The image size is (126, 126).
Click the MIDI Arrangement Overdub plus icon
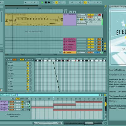click(x=54, y=3)
